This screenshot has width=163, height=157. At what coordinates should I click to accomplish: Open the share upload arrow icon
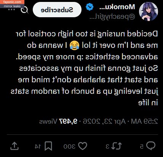[x=14, y=146]
